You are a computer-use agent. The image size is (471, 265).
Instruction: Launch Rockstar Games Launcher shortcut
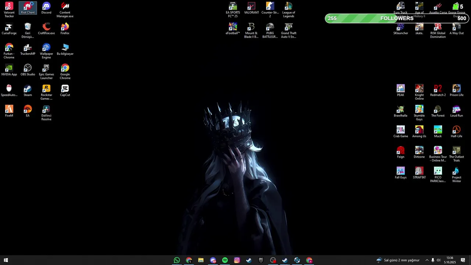(46, 92)
